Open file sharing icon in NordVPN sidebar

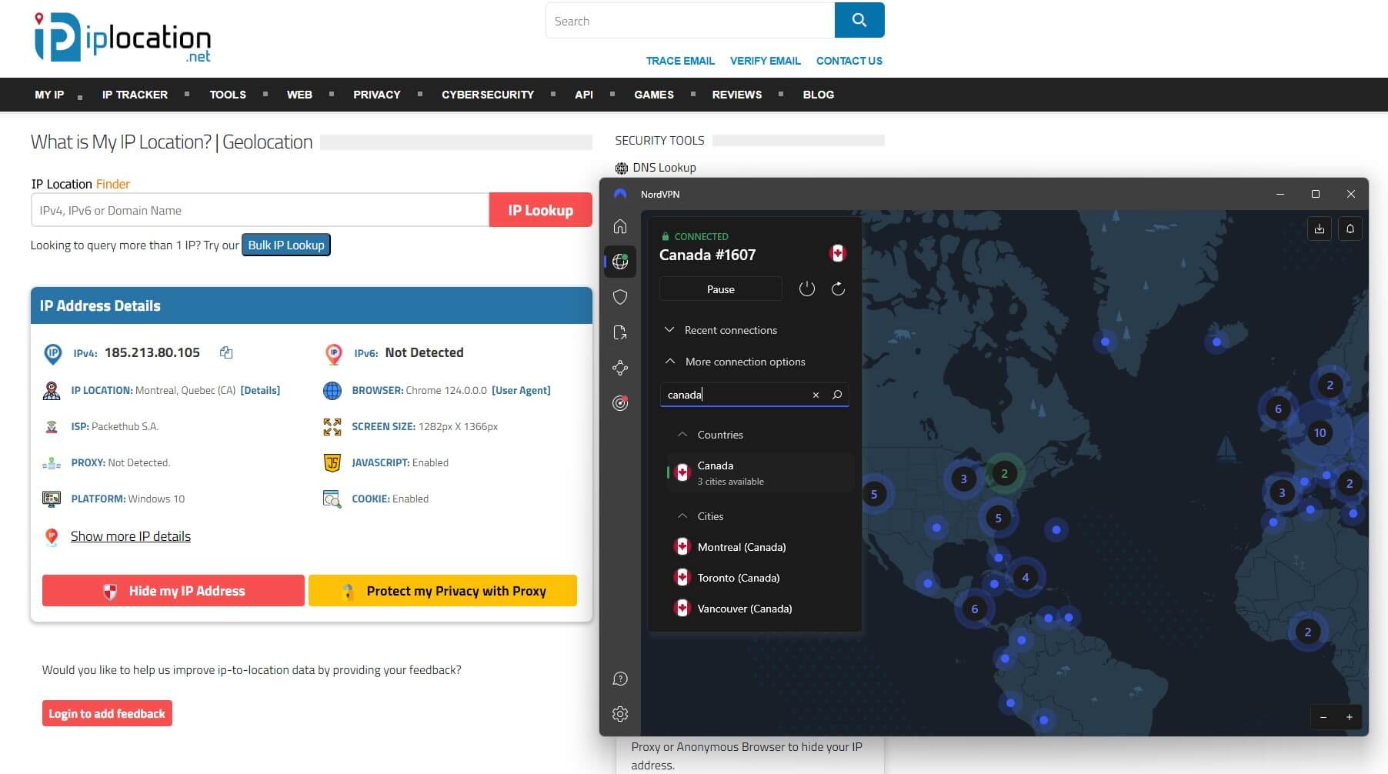[620, 332]
